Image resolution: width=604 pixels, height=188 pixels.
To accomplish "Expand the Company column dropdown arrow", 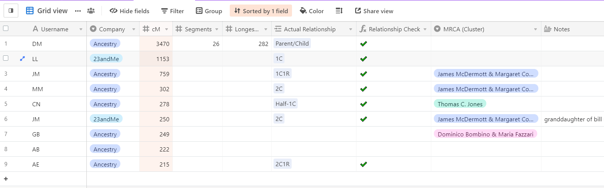I will click(x=134, y=29).
